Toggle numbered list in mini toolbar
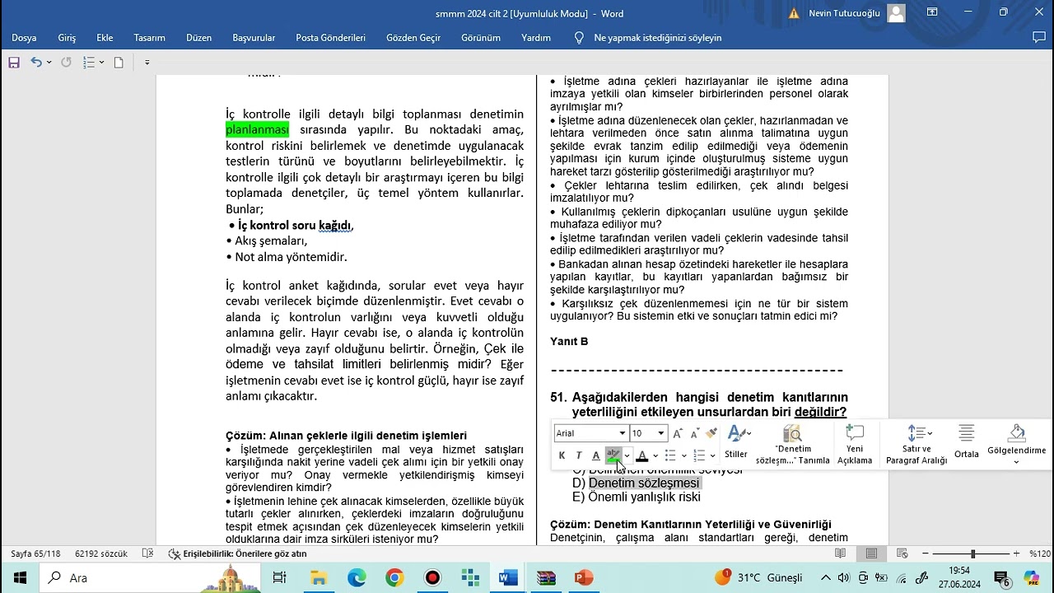The width and height of the screenshot is (1054, 593). click(699, 455)
